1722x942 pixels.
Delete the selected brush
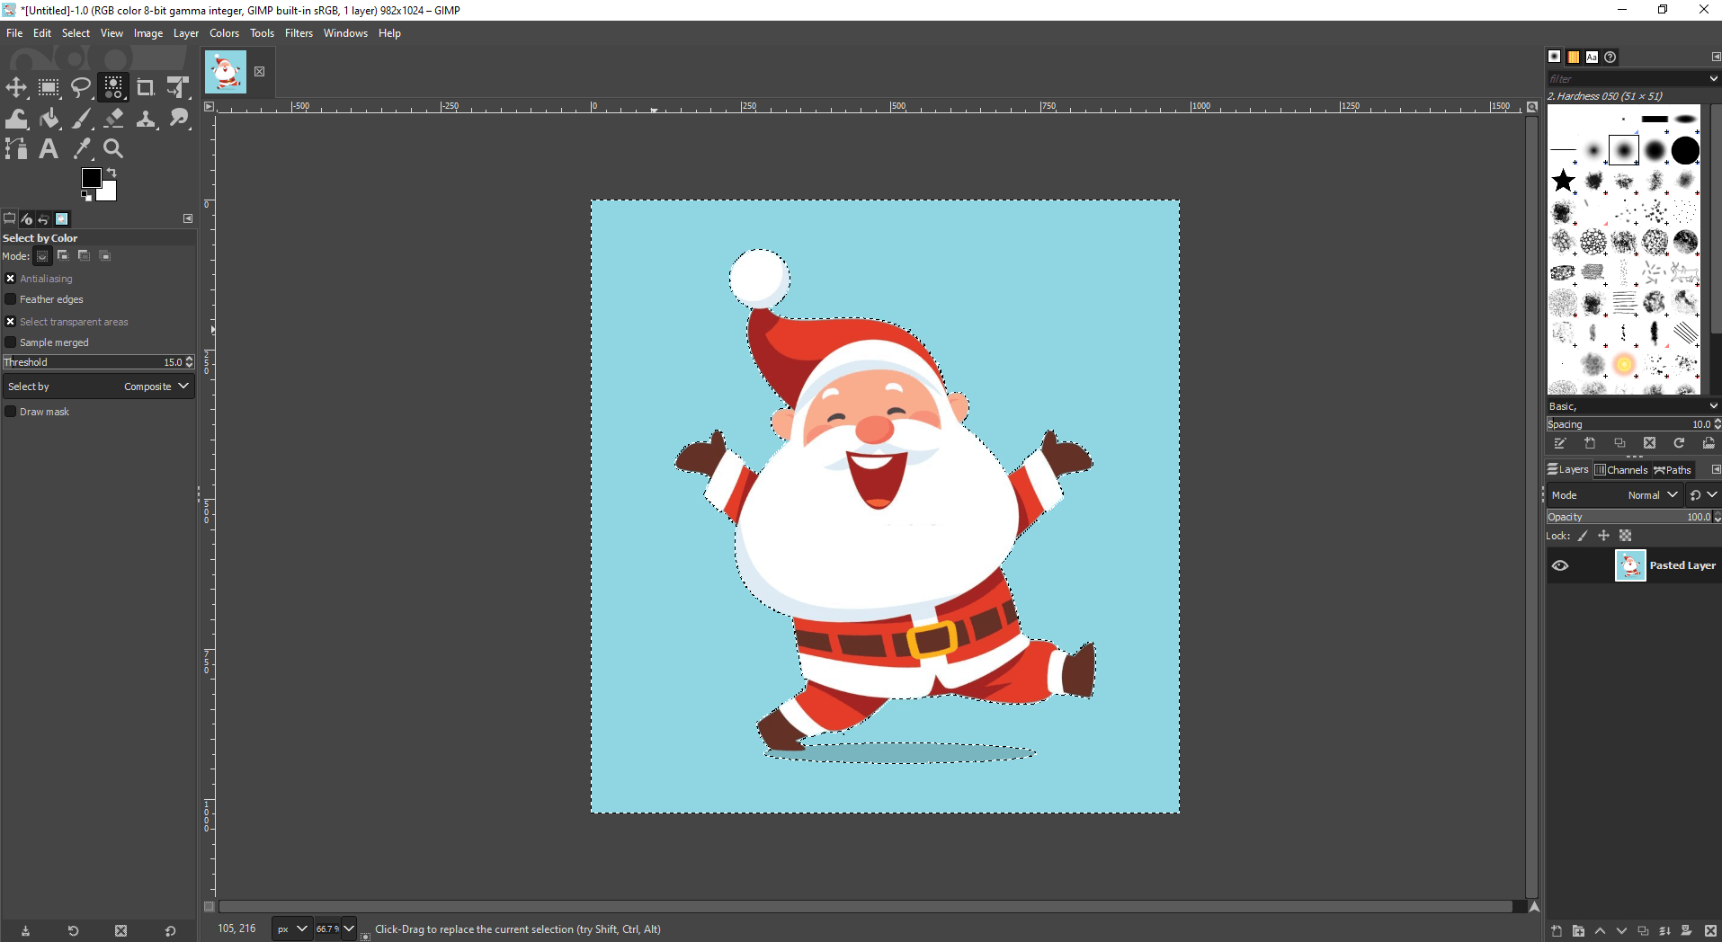pyautogui.click(x=1649, y=443)
